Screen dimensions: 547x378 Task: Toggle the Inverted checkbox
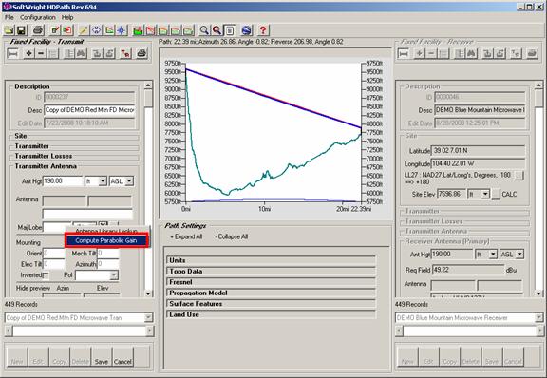coord(46,275)
